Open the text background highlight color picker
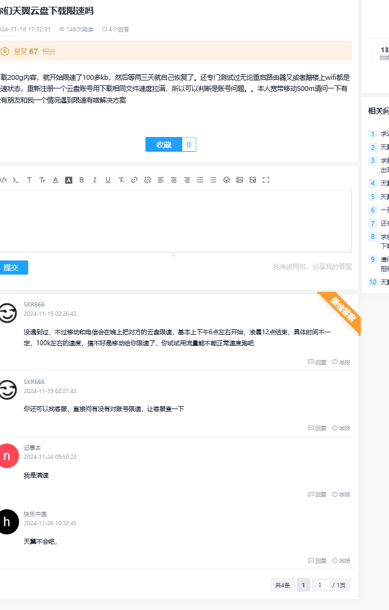389x610 pixels. click(x=69, y=180)
